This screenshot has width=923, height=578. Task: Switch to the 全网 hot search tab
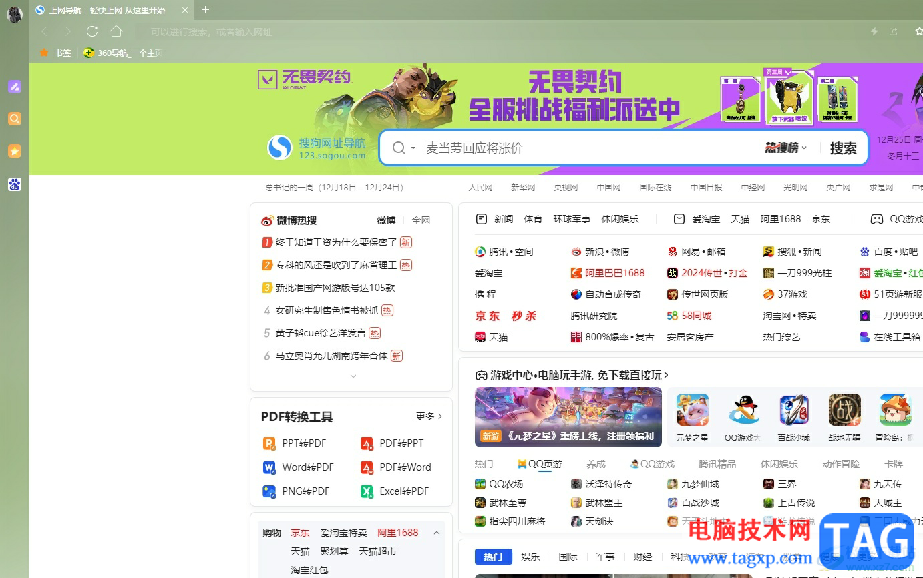421,220
